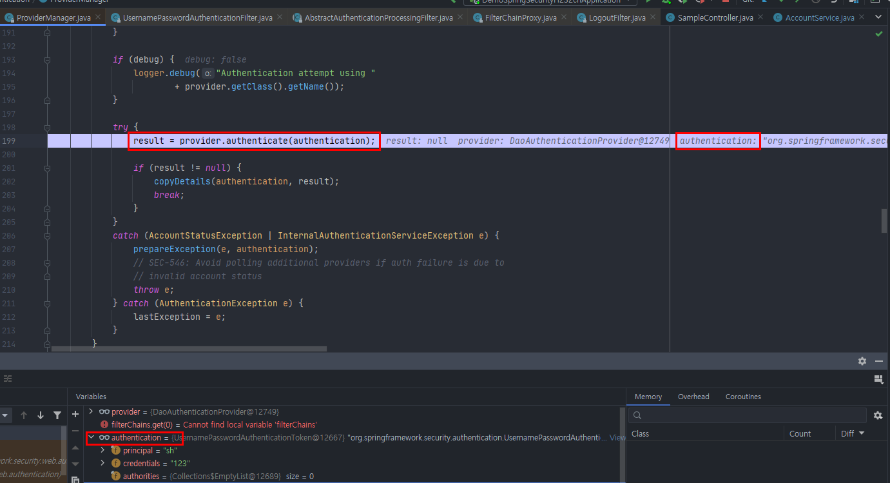This screenshot has height=483, width=890.
Task: Switch to Coroutines tab
Action: (743, 397)
